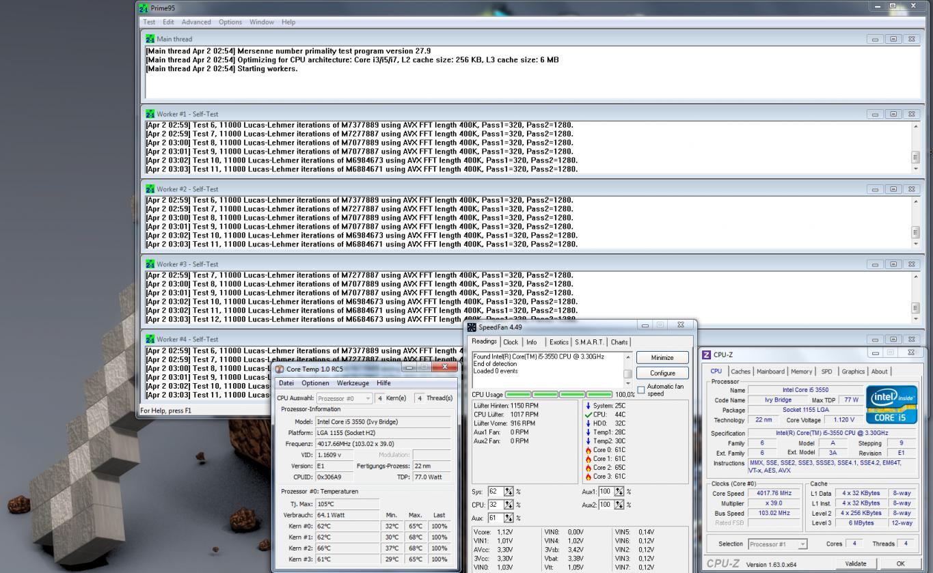Image resolution: width=933 pixels, height=573 pixels.
Task: Click the blue arrow icon beside HD0
Action: click(x=588, y=423)
